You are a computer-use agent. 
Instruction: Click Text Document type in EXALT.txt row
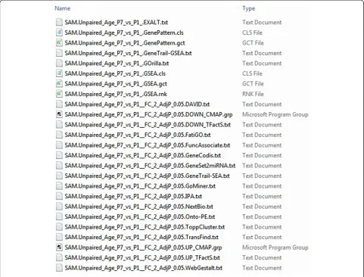(262, 22)
